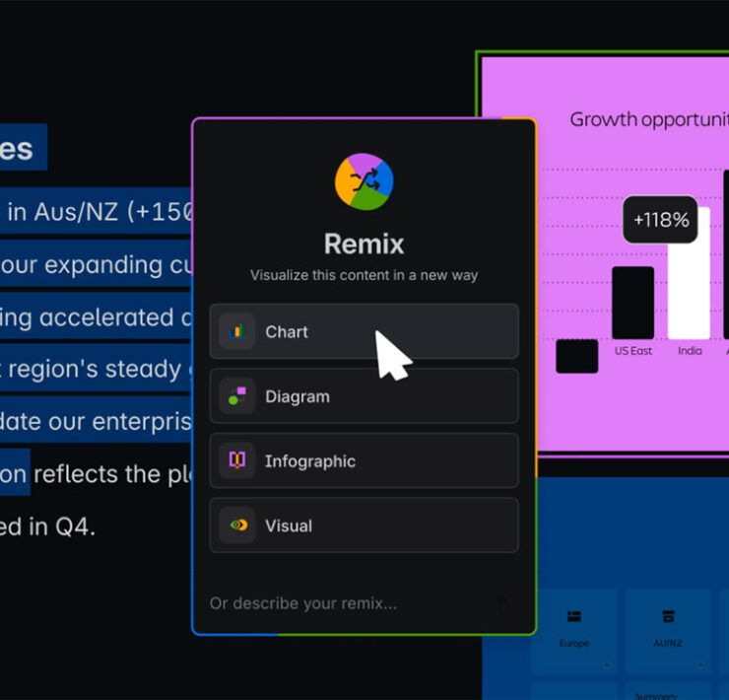Screen dimensions: 729x700
Task: Click the 'Growth opportunit' chart title
Action: [649, 120]
